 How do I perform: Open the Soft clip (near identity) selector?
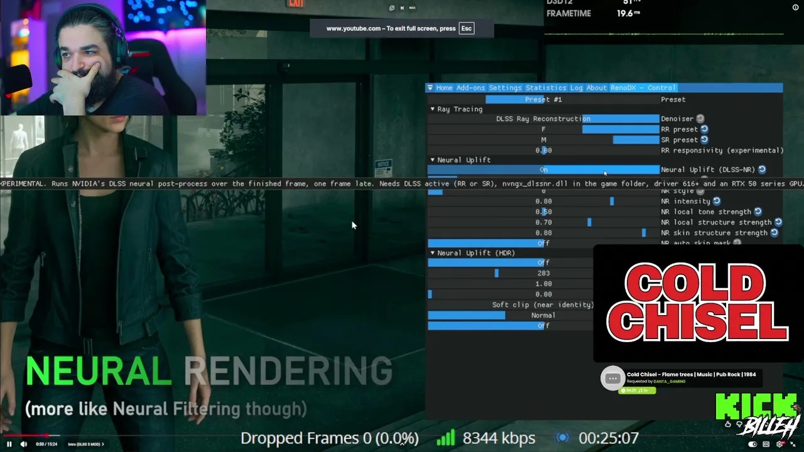pyautogui.click(x=510, y=304)
